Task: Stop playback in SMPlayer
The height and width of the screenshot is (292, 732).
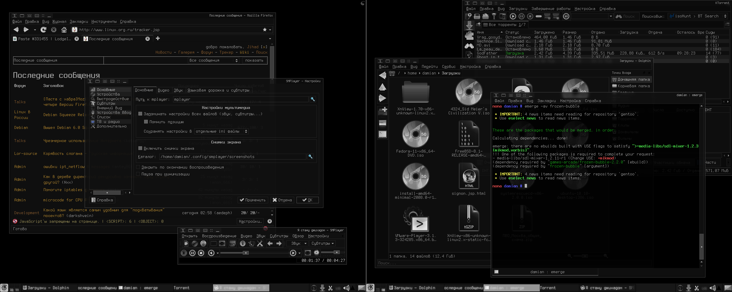Action: [x=201, y=253]
